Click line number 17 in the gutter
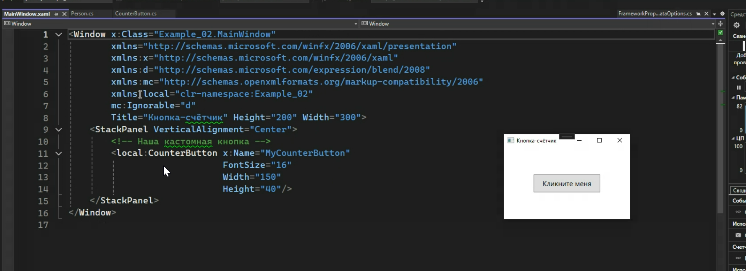 coord(43,225)
